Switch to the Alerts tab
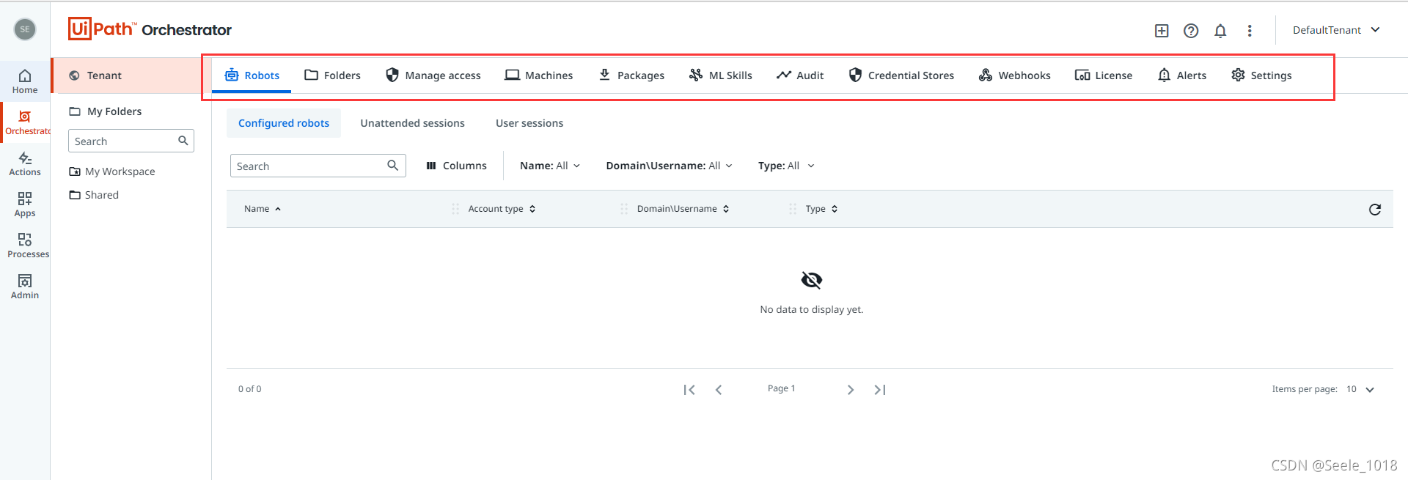1408x480 pixels. pyautogui.click(x=1182, y=75)
